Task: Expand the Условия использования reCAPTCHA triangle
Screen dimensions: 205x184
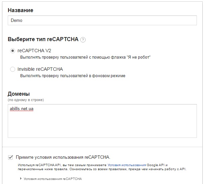Action: point(21,179)
